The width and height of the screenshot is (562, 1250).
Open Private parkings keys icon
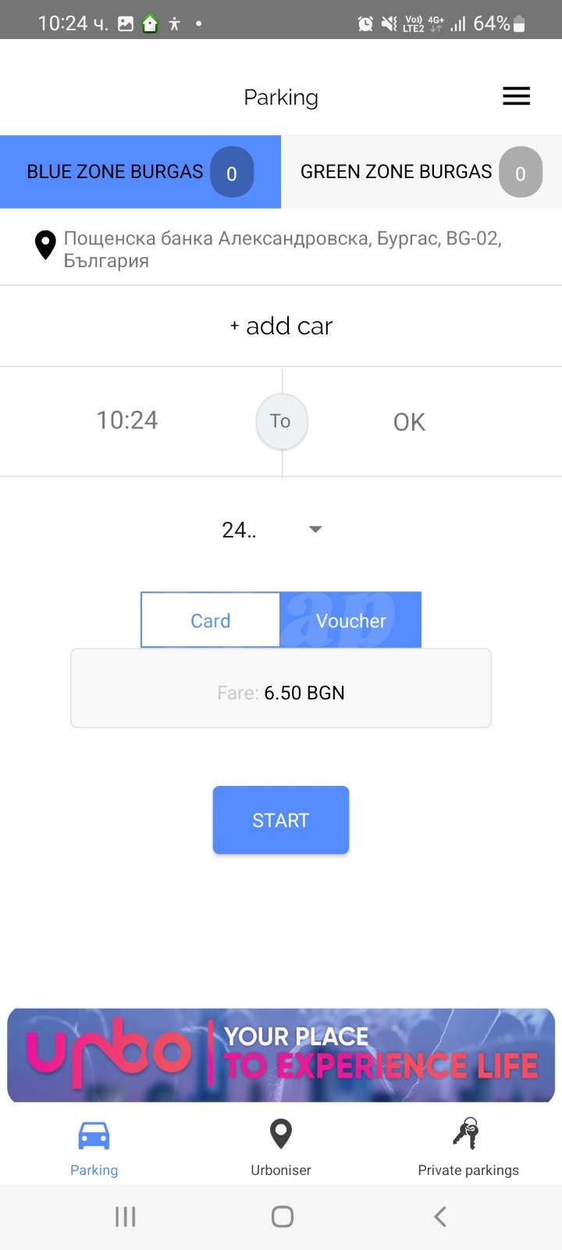pos(467,1134)
